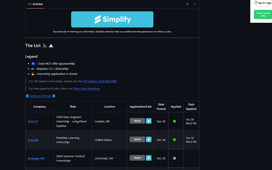Open the Off-Season 2024 README link
The width and height of the screenshot is (272, 170).
[99, 81]
